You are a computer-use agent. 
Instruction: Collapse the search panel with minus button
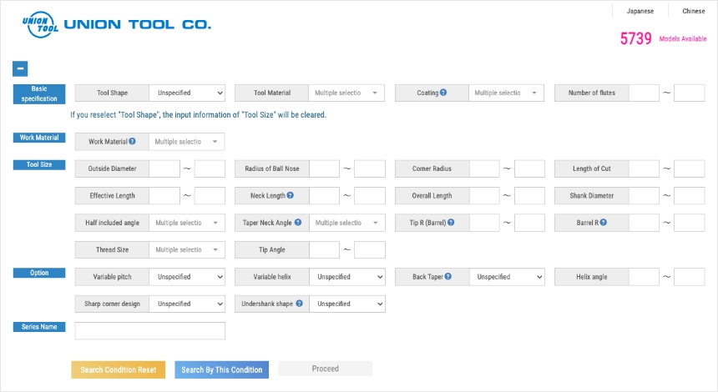coord(20,69)
